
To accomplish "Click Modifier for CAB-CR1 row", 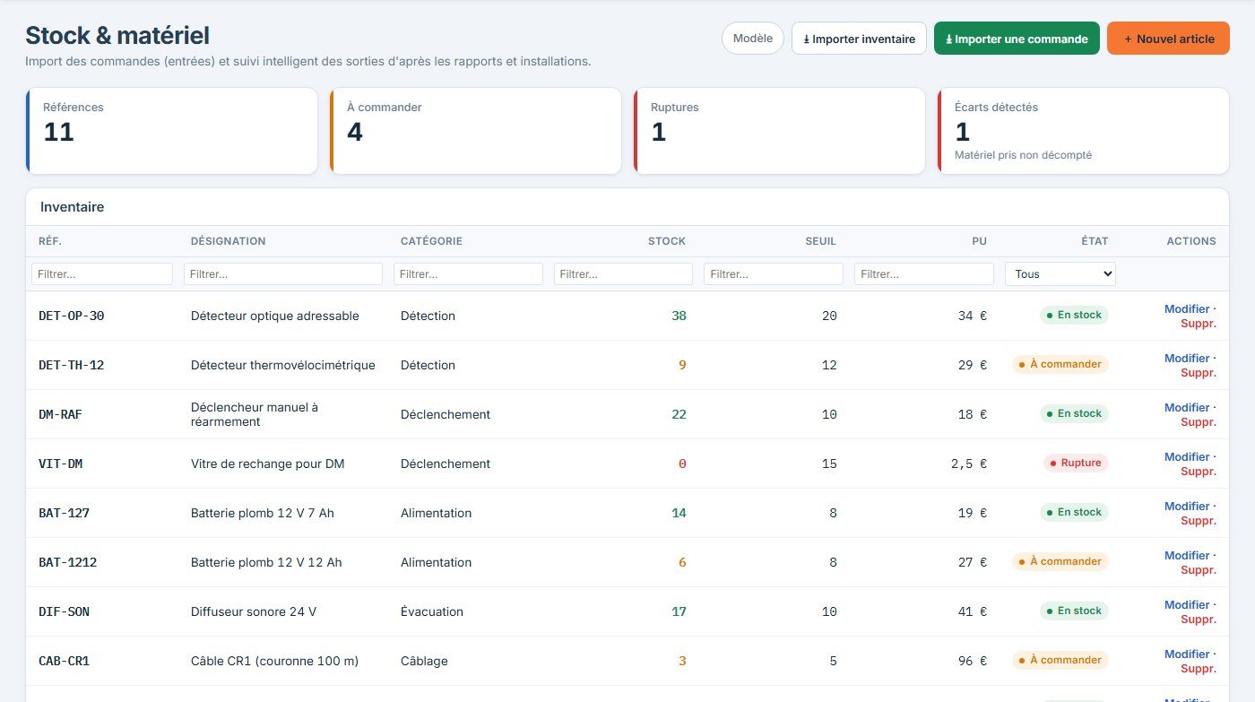I will pos(1187,654).
